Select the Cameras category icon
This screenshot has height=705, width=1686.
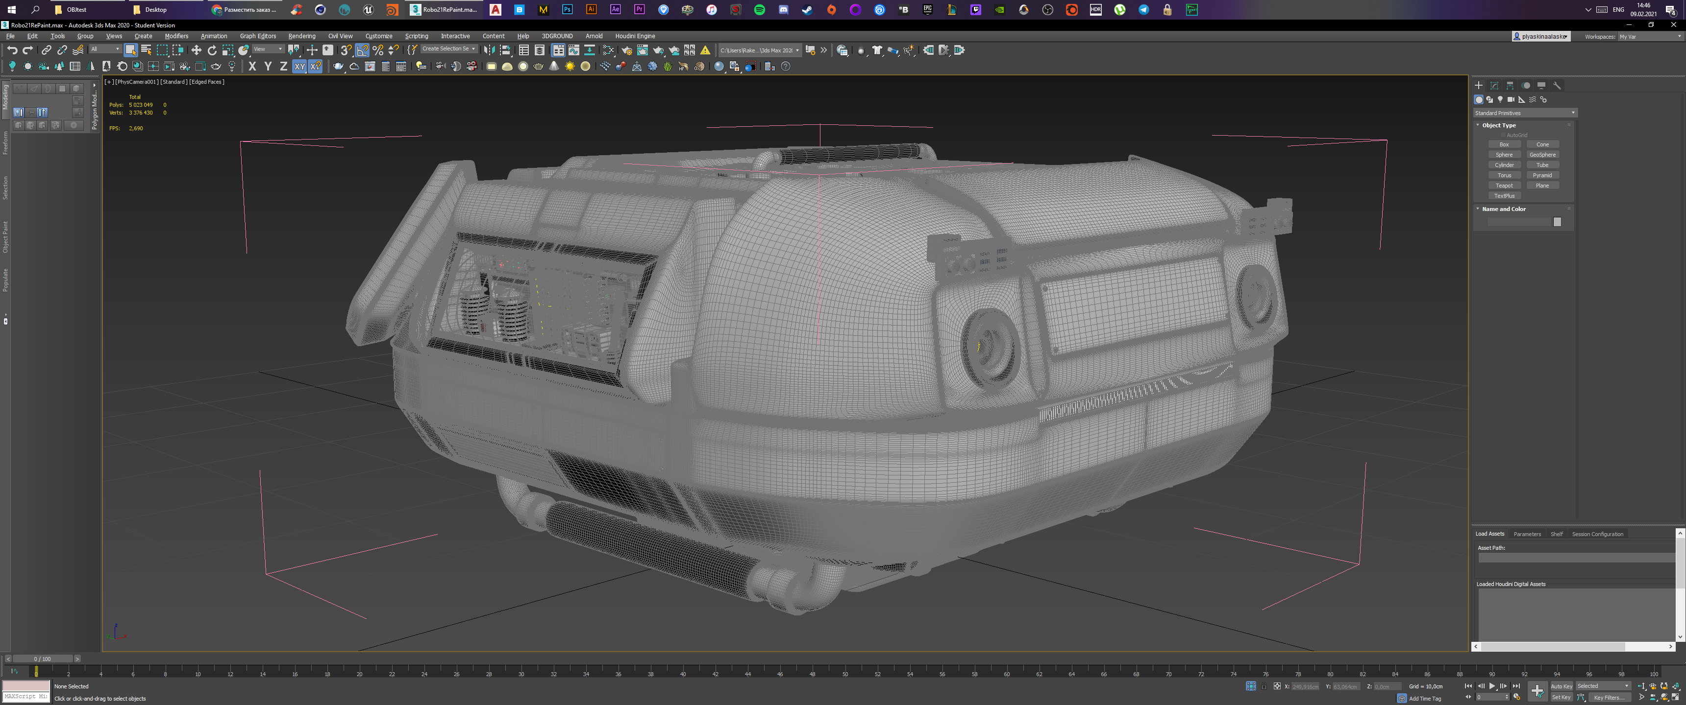(x=1510, y=100)
